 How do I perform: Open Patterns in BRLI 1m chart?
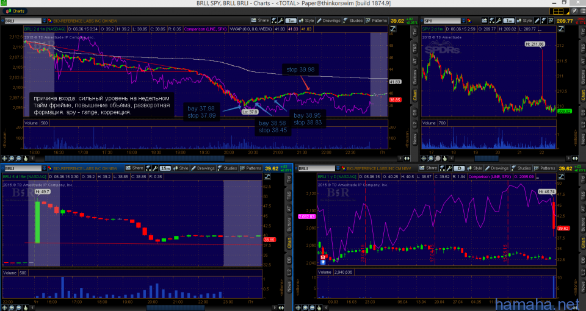pyautogui.click(x=377, y=21)
